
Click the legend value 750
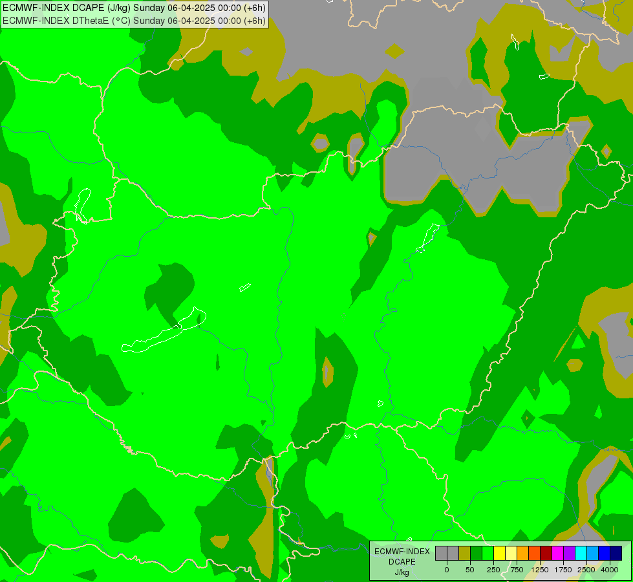(x=517, y=570)
